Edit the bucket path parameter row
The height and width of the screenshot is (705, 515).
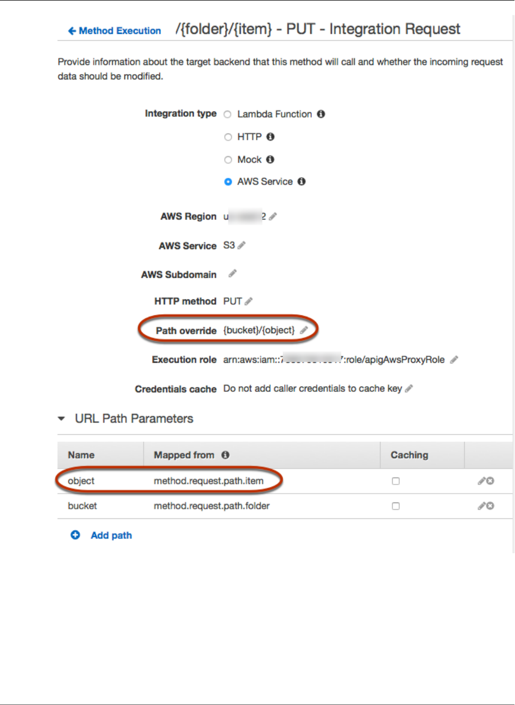tap(481, 506)
